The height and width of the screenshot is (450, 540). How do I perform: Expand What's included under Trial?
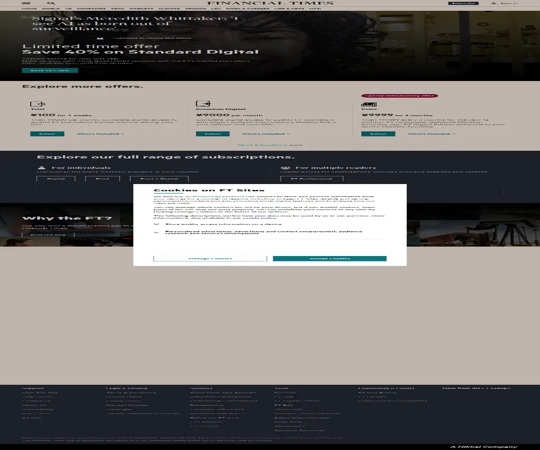[100, 134]
